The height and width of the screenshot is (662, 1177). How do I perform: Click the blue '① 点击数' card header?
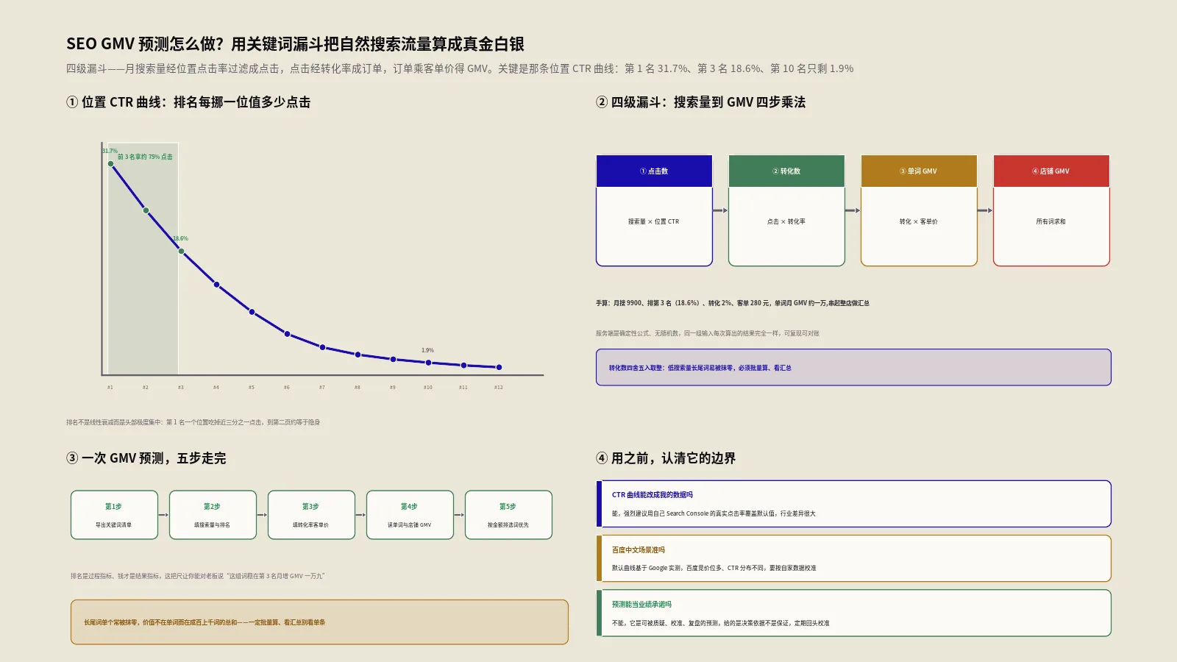pos(654,171)
